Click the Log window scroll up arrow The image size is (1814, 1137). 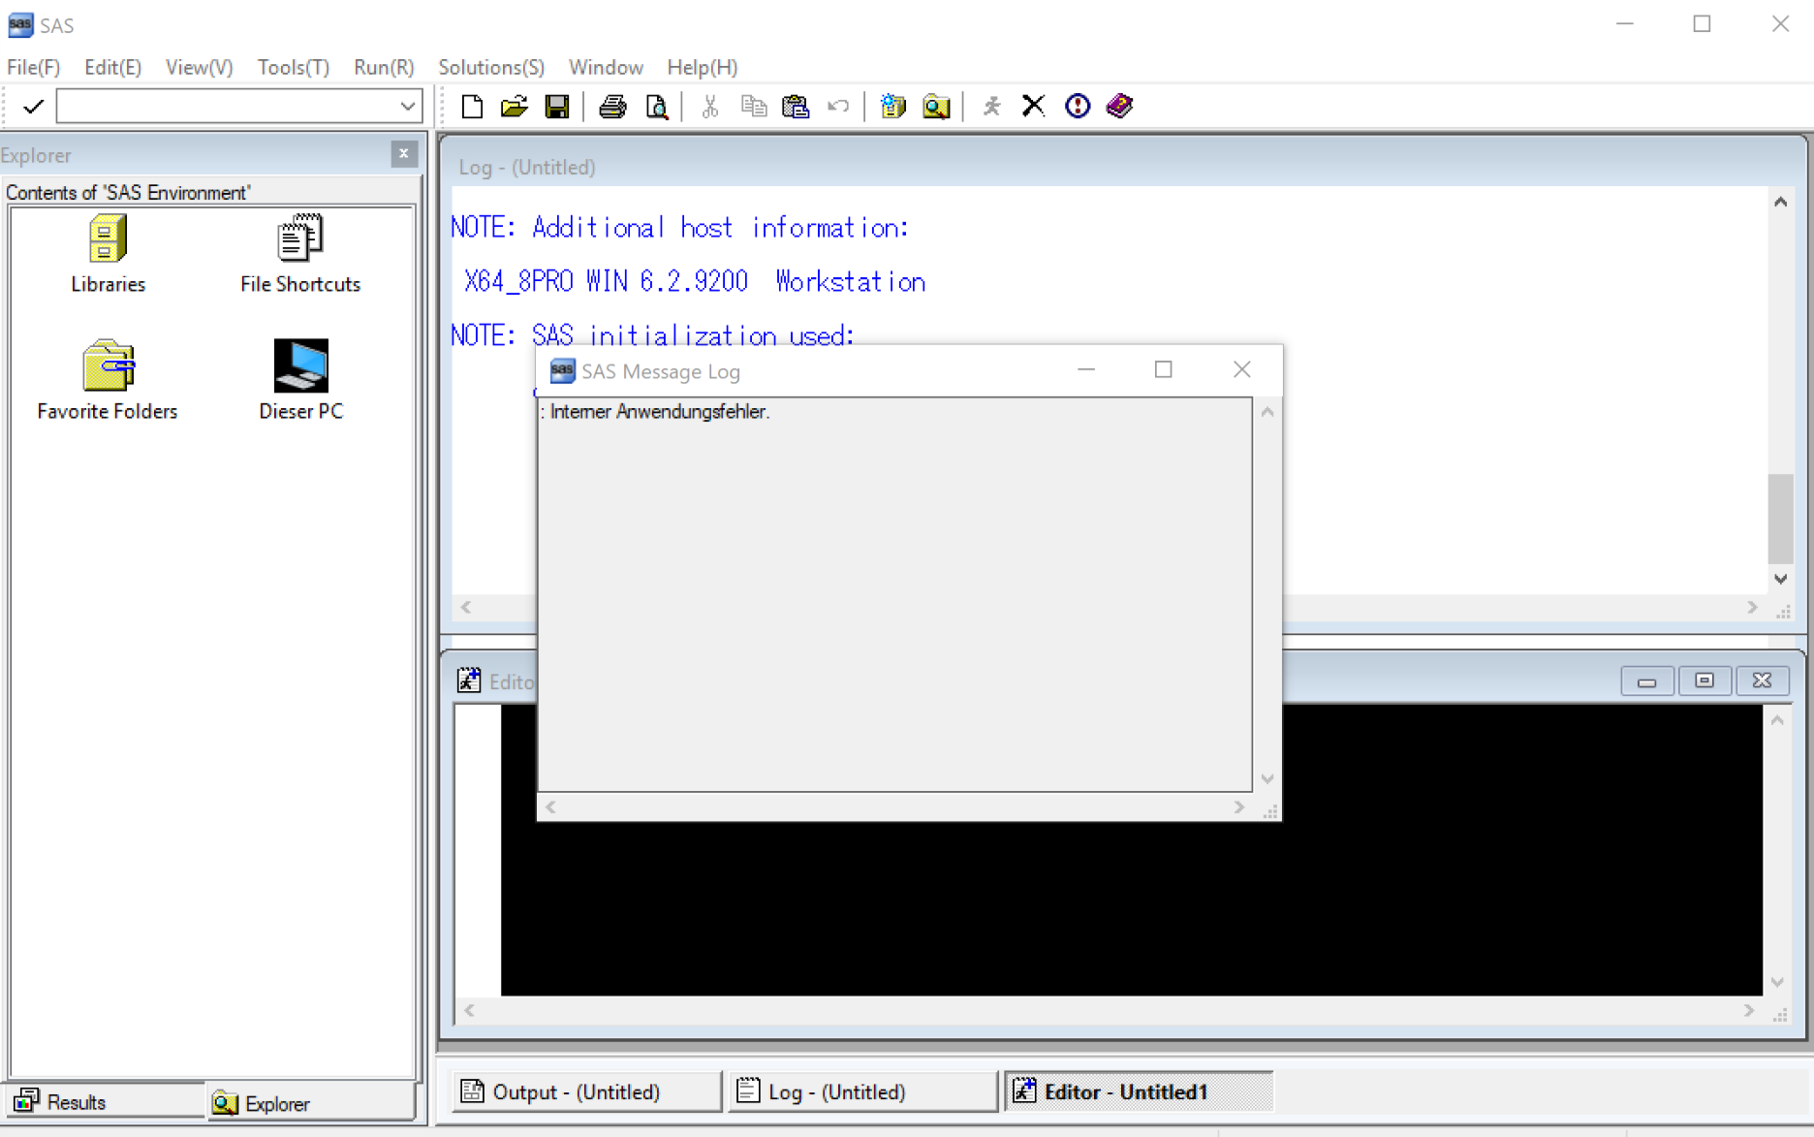[1780, 203]
